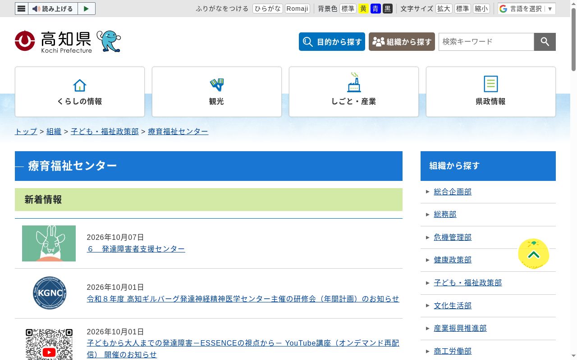Open 健康政策部 in sidebar list

click(453, 260)
